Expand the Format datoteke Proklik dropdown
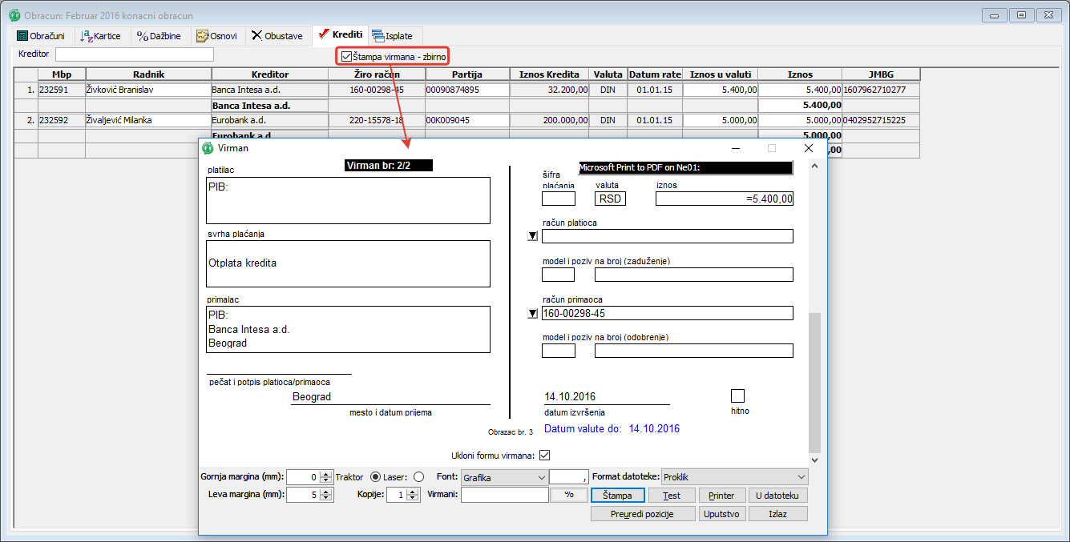 pos(801,477)
